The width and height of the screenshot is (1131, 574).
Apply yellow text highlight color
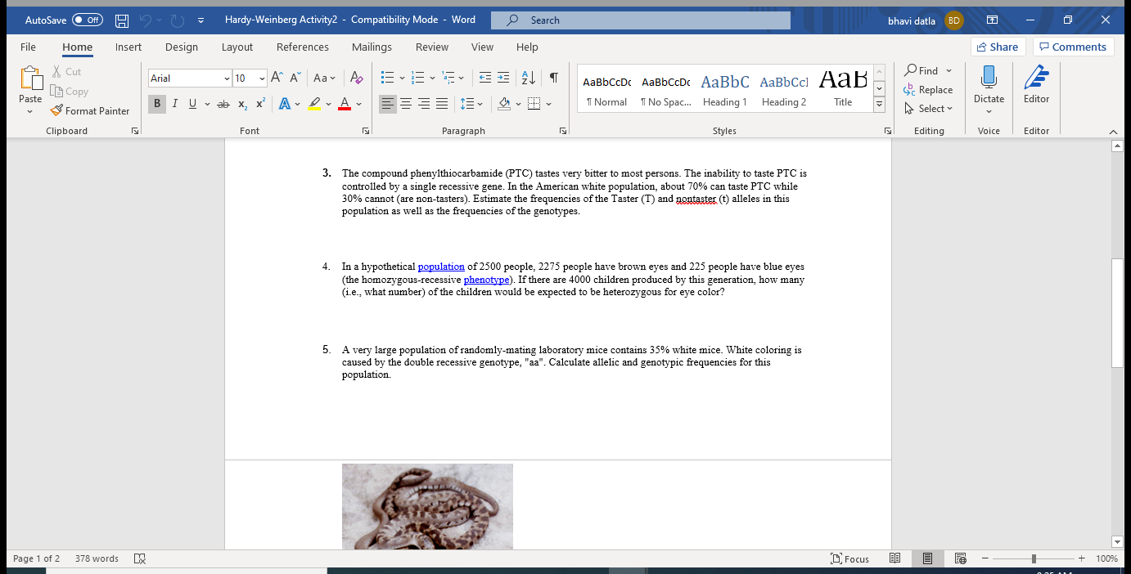(x=314, y=104)
